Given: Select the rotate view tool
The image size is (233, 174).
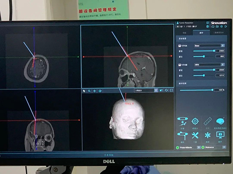Looking at the screenshot, I should pyautogui.click(x=100, y=91).
